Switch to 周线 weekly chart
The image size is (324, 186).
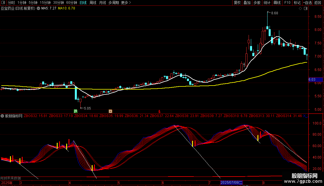point(93,3)
